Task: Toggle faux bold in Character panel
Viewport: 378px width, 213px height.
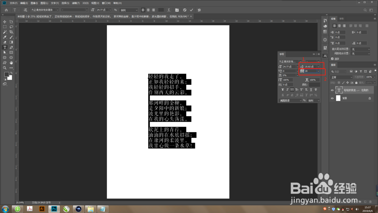Action: click(282, 90)
